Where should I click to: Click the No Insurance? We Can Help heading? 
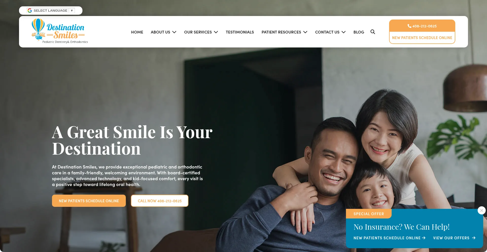tap(402, 227)
